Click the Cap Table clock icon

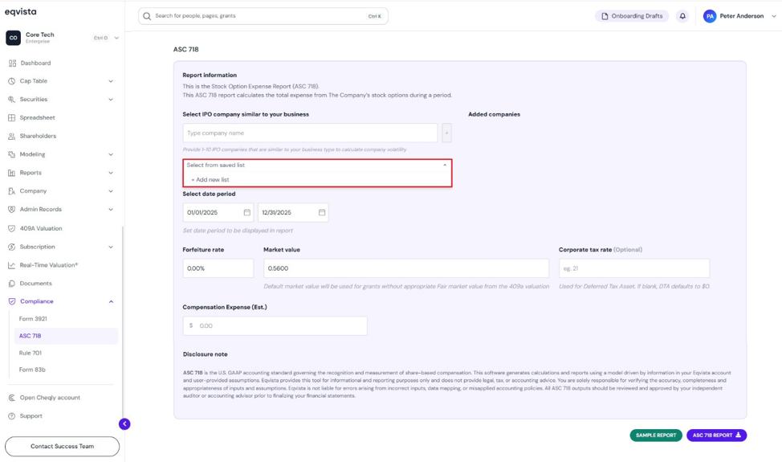point(11,81)
